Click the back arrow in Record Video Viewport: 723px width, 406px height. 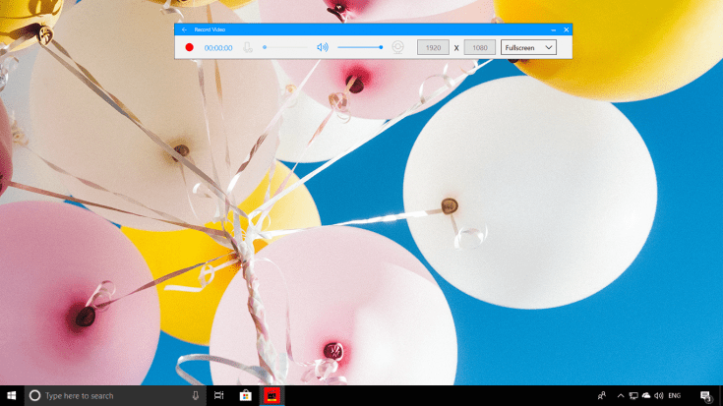184,29
